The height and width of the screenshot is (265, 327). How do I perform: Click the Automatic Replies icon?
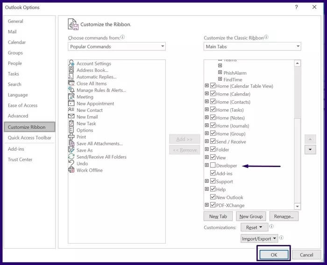[71, 77]
